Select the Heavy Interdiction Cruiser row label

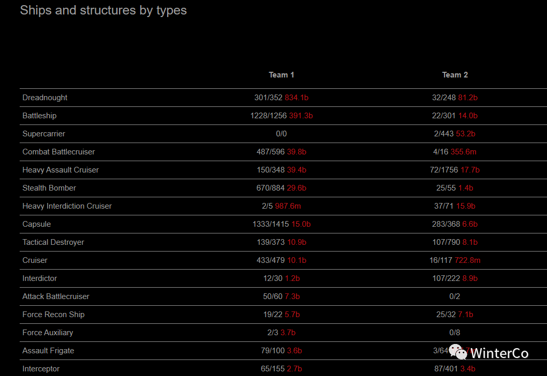pyautogui.click(x=67, y=206)
